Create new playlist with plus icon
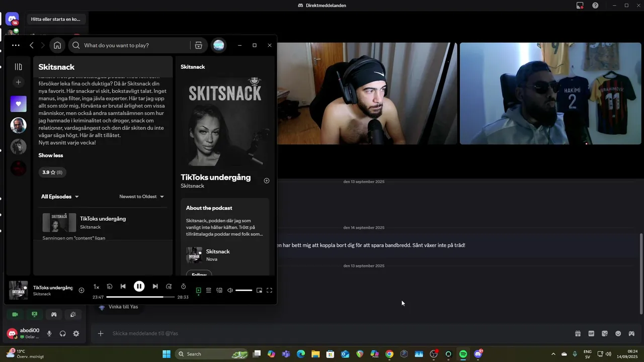Image resolution: width=644 pixels, height=362 pixels. pos(19,82)
